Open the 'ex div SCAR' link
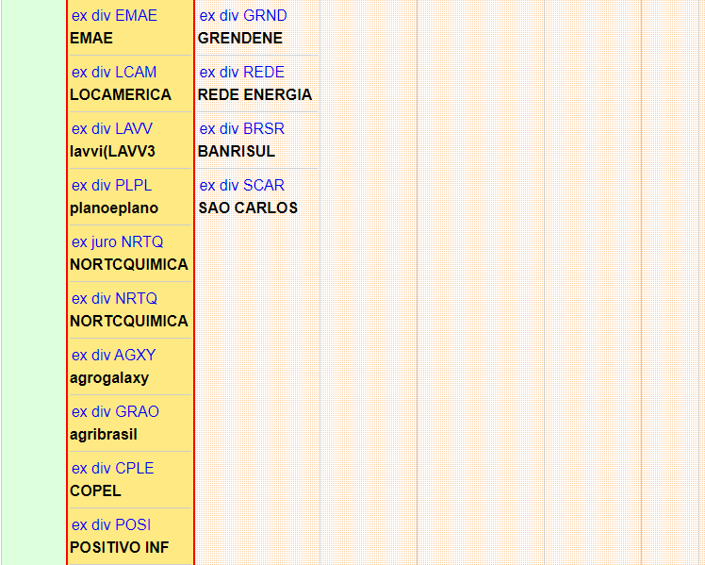705x565 pixels. [242, 186]
